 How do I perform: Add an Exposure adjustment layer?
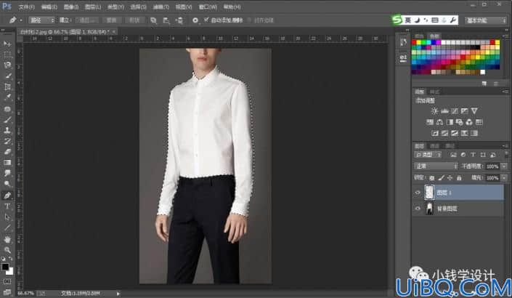[x=464, y=111]
